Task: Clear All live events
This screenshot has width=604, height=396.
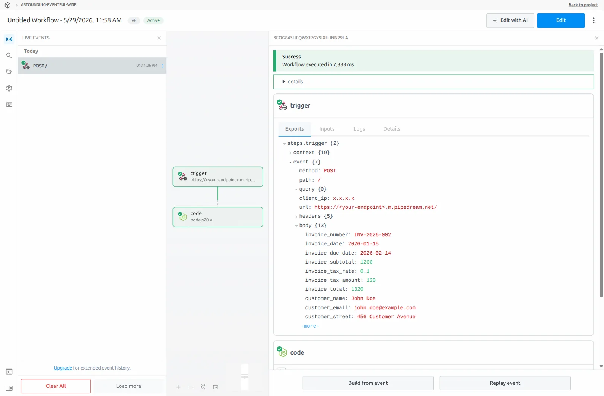Action: 56,386
